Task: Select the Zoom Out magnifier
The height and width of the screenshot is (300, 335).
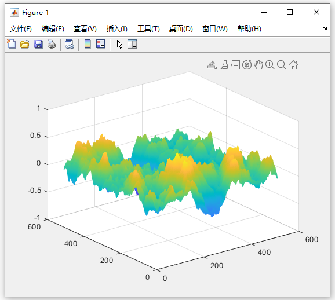Action: (282, 65)
